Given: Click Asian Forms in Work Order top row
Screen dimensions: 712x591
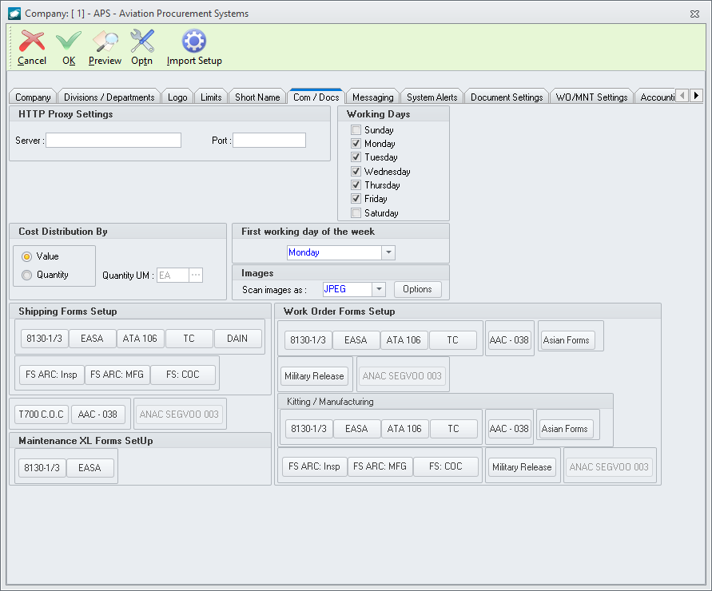Looking at the screenshot, I should coord(567,340).
